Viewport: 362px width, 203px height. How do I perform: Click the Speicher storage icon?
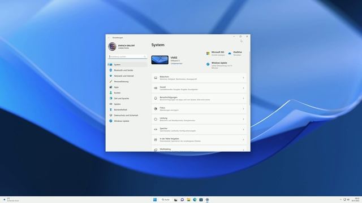click(156, 130)
